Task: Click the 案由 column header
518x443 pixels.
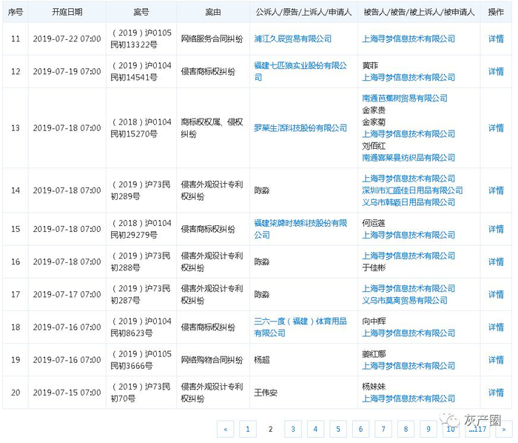Action: pos(213,13)
